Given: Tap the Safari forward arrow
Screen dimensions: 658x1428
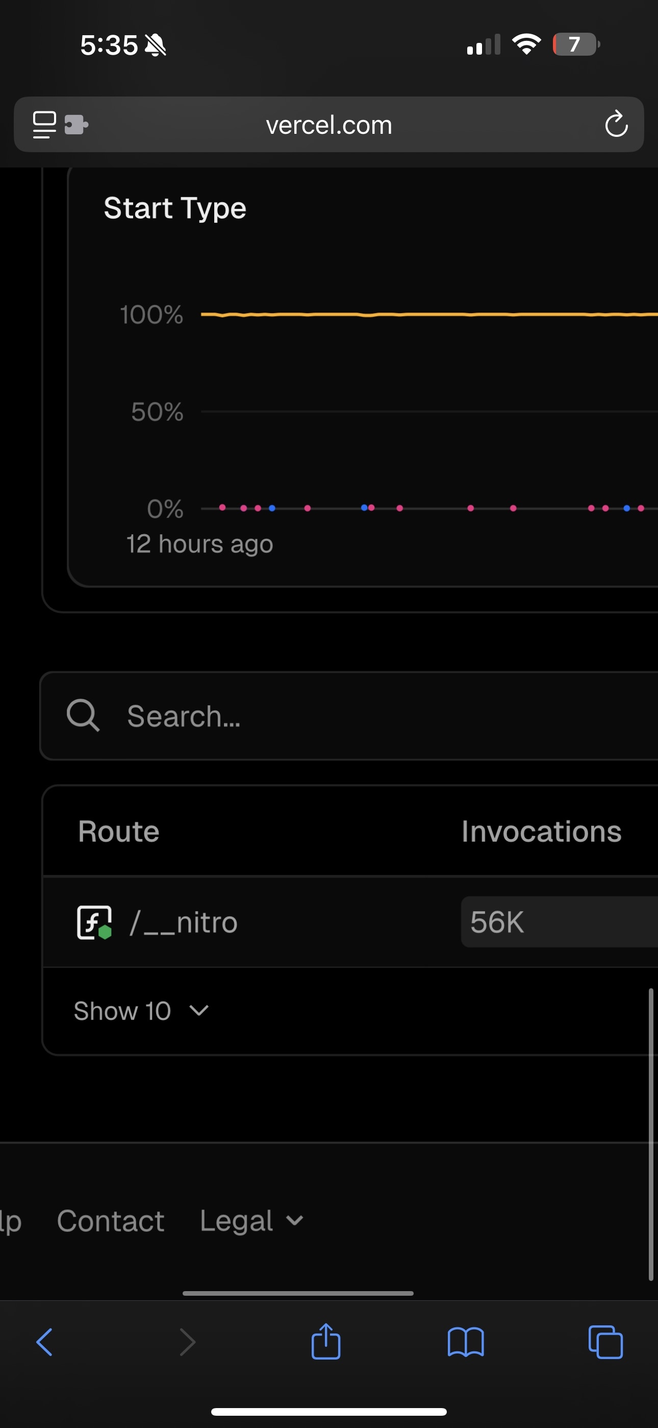Looking at the screenshot, I should [188, 1342].
